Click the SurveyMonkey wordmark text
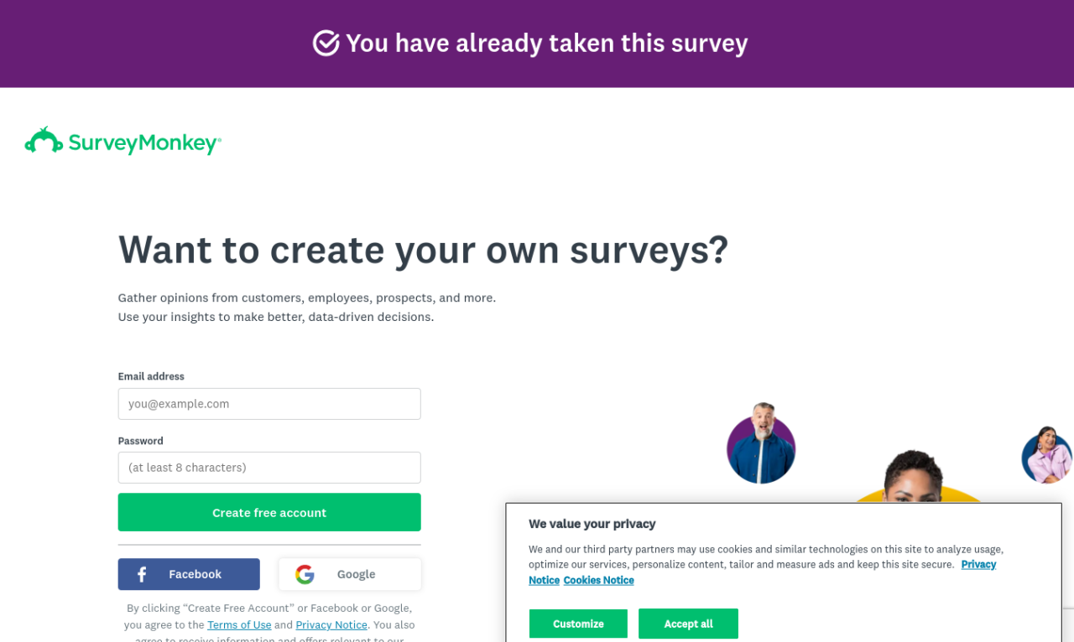This screenshot has height=642, width=1074. (x=144, y=143)
